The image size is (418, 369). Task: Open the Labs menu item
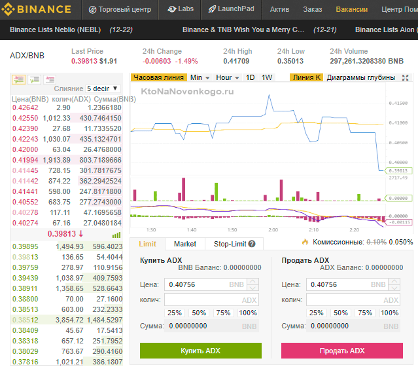[181, 9]
